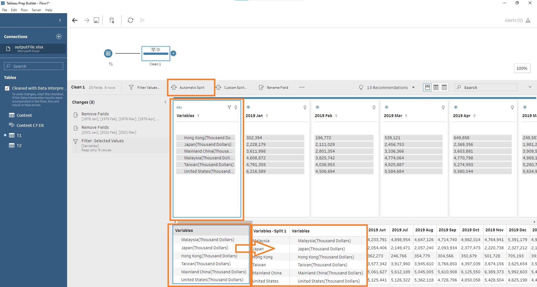Change data type of 2019 Feb field
The image size is (537, 287).
(317, 107)
